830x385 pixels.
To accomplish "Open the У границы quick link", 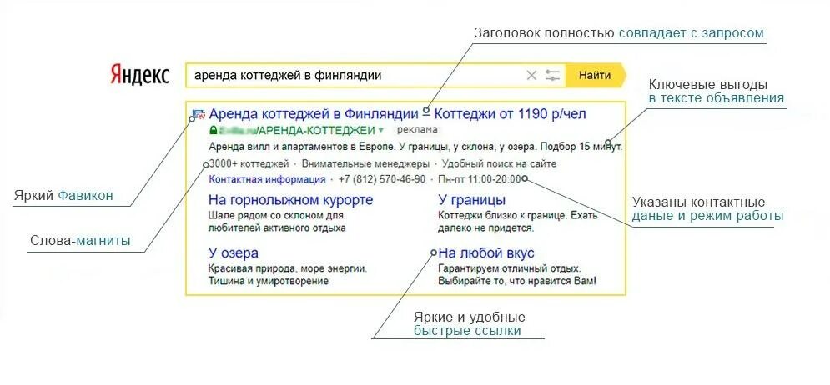I will [471, 200].
